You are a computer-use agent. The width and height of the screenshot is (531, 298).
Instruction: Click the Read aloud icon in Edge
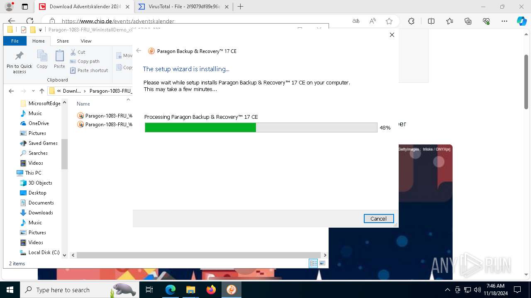click(373, 21)
